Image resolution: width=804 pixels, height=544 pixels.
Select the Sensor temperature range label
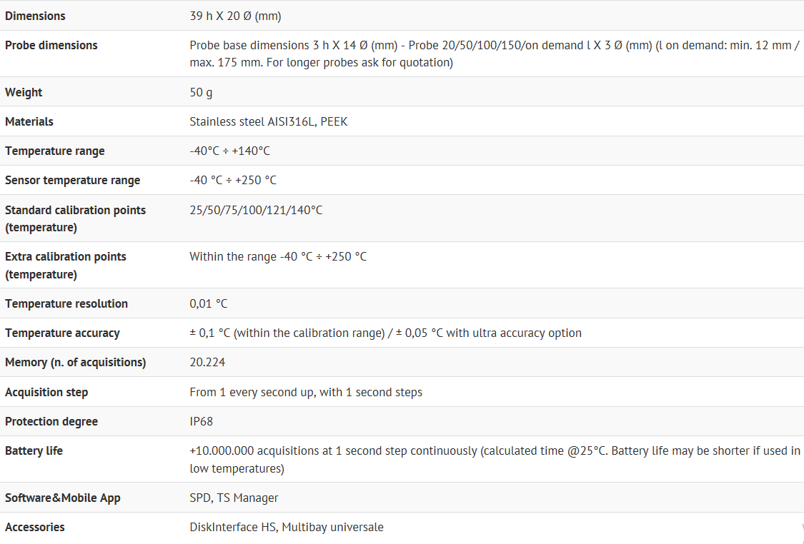(73, 180)
